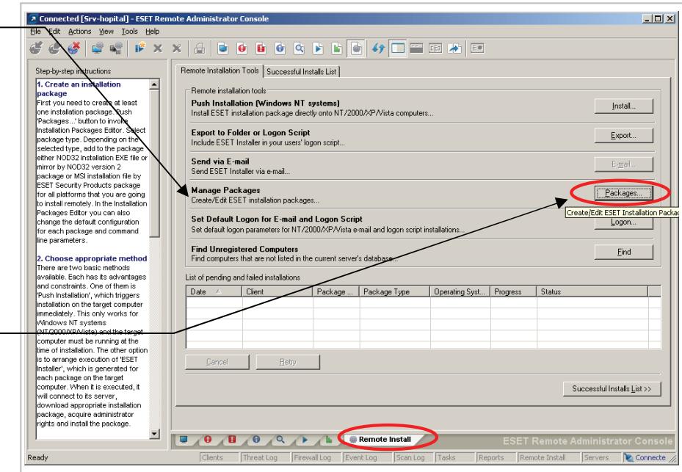
Task: Sort pending list by Date column
Action: pyautogui.click(x=214, y=291)
